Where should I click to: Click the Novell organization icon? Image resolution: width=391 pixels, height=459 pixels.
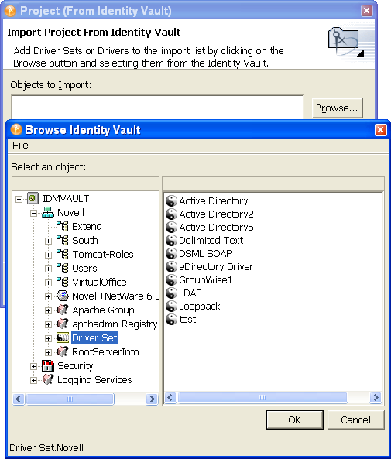[48, 212]
